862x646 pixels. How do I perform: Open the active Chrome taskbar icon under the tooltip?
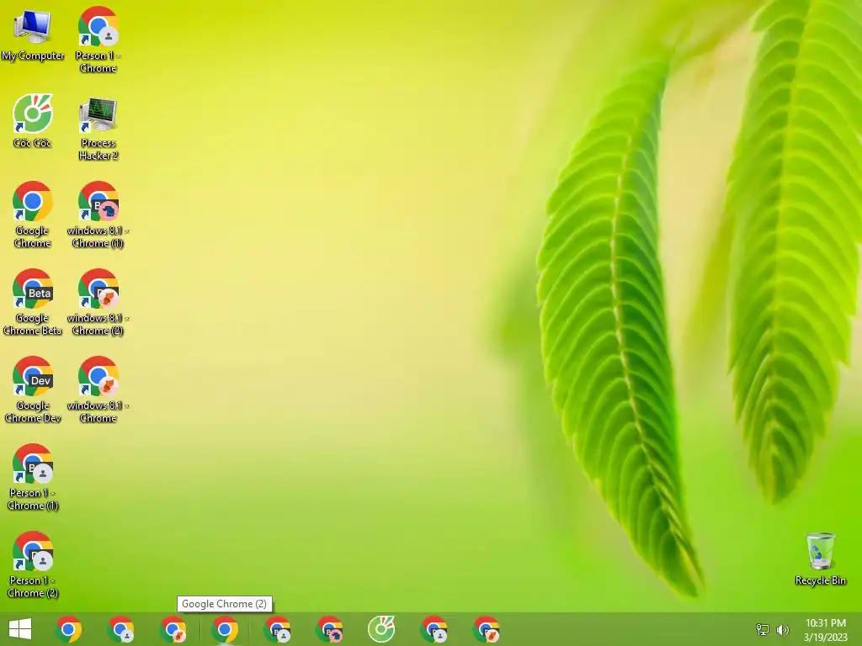(225, 629)
